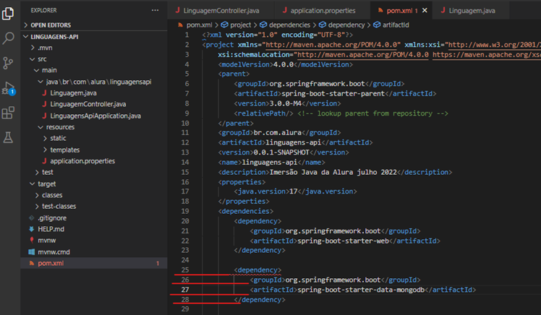The image size is (541, 315).
Task: Click the mvnw file icon
Action: [x=32, y=240]
